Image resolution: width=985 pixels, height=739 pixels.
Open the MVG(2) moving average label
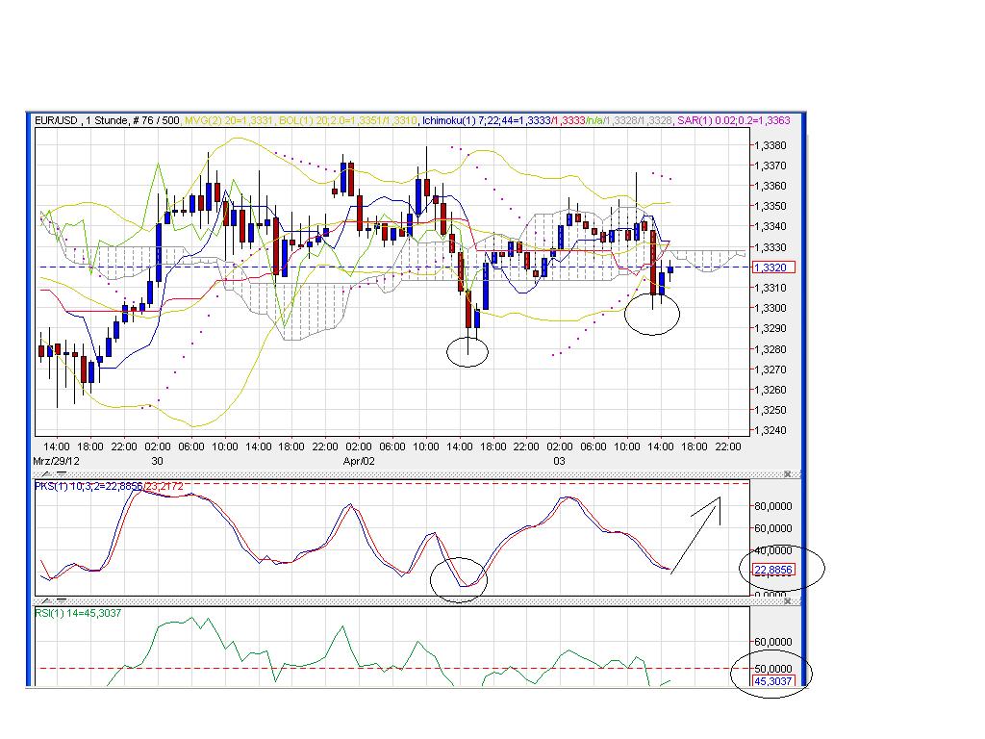[x=214, y=118]
